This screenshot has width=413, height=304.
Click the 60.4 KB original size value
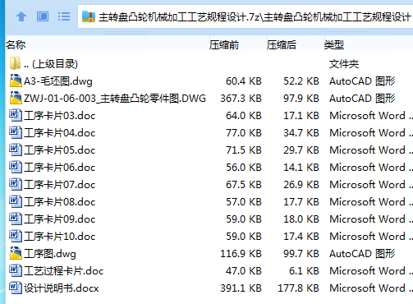coord(244,81)
